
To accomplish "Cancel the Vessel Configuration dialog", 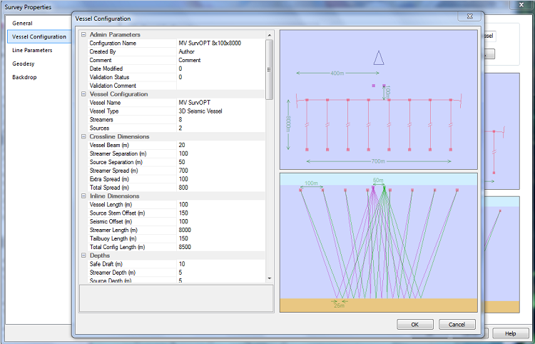I will tap(457, 325).
